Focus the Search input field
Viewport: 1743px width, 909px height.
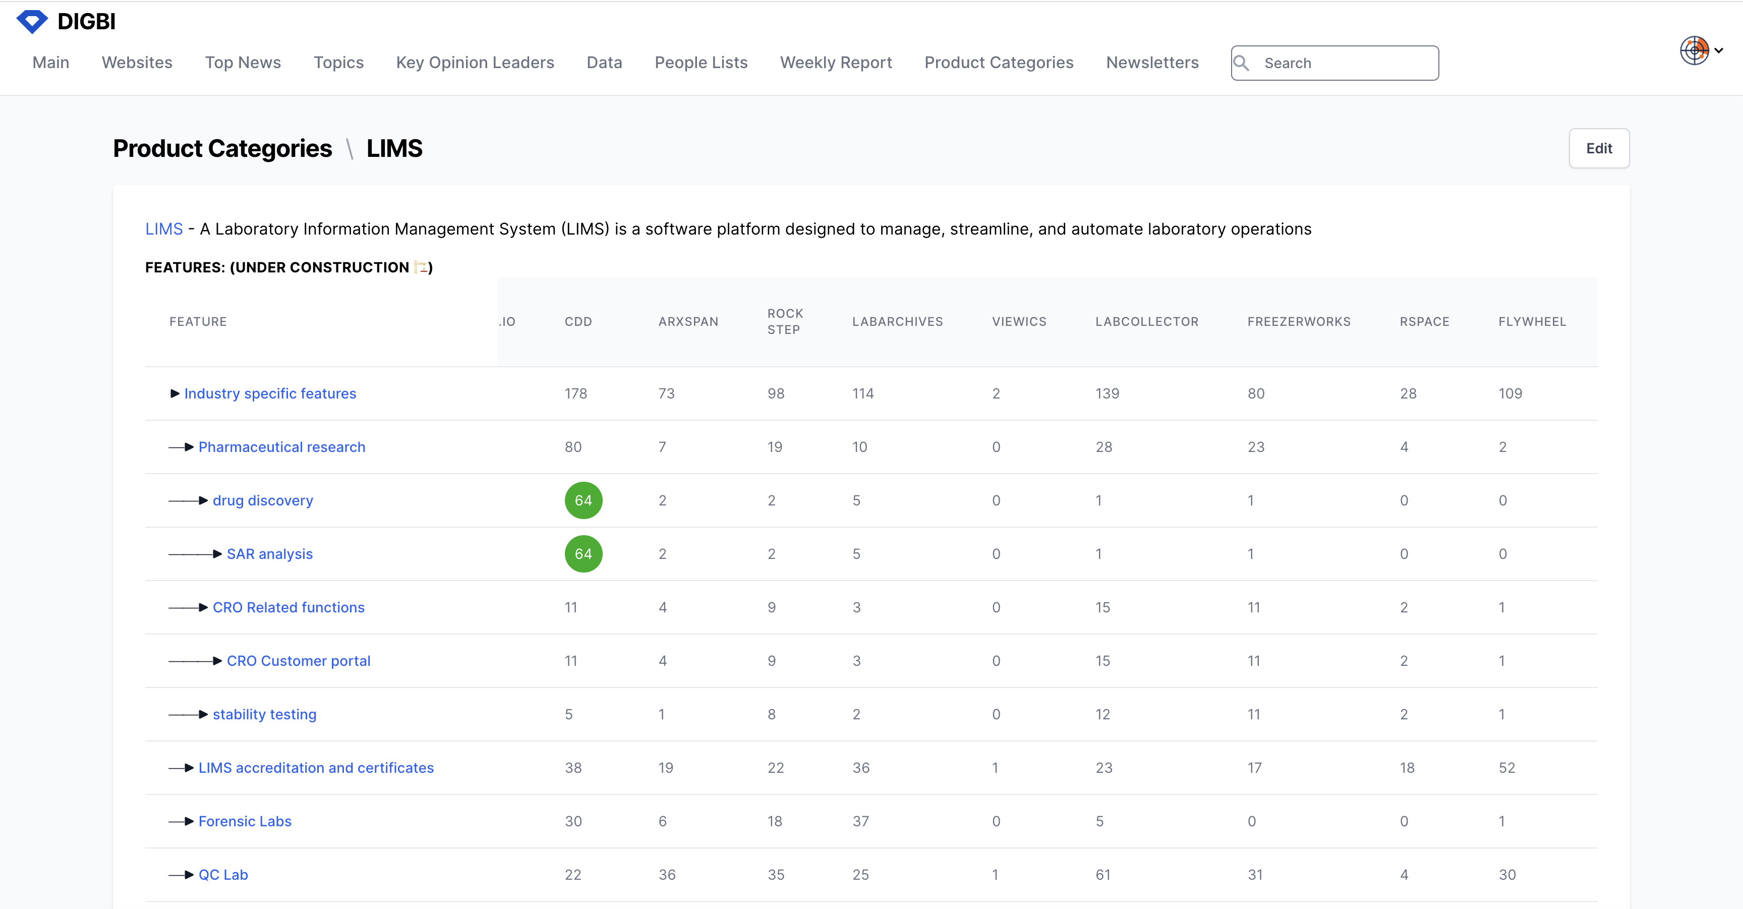(x=1335, y=63)
